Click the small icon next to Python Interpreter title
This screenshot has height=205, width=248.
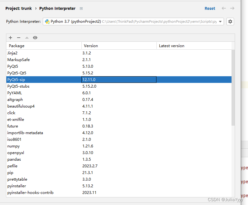point(81,9)
